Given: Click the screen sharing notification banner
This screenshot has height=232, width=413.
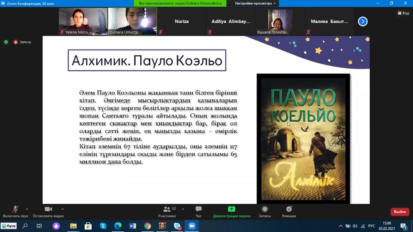Looking at the screenshot, I should pyautogui.click(x=180, y=3).
